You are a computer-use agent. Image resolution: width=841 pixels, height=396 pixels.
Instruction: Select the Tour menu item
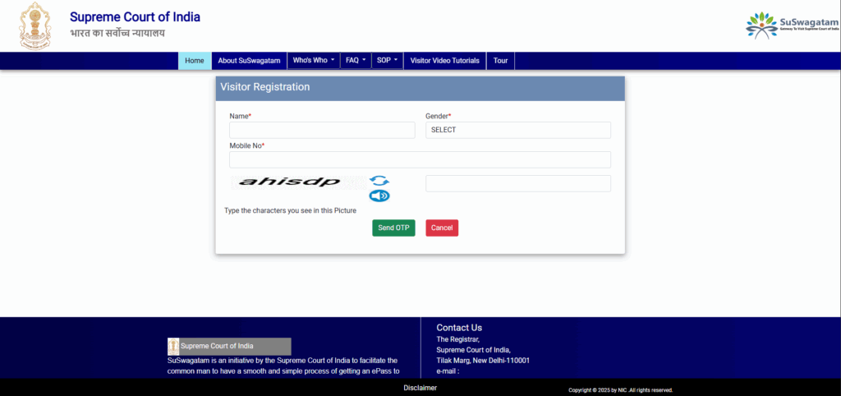click(x=500, y=61)
